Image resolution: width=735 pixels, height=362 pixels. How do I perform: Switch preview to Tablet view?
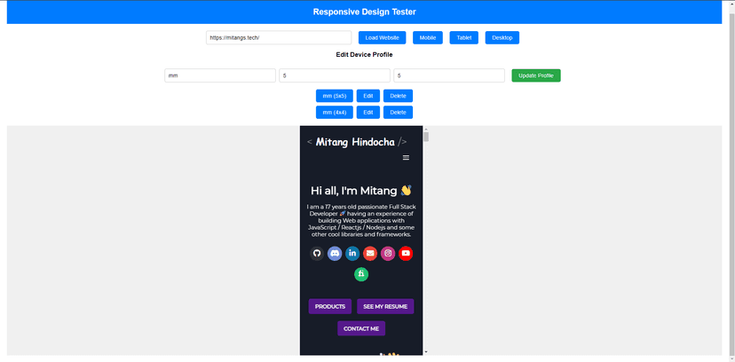(x=463, y=37)
